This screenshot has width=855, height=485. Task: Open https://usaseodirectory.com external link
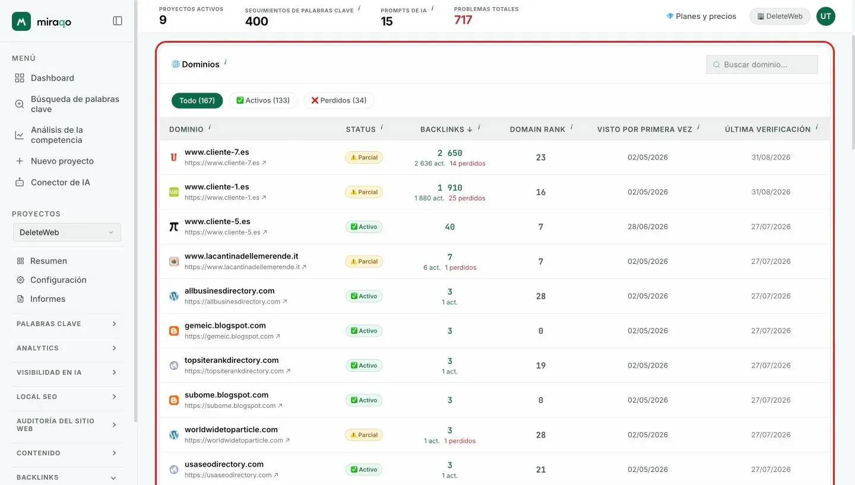(232, 475)
